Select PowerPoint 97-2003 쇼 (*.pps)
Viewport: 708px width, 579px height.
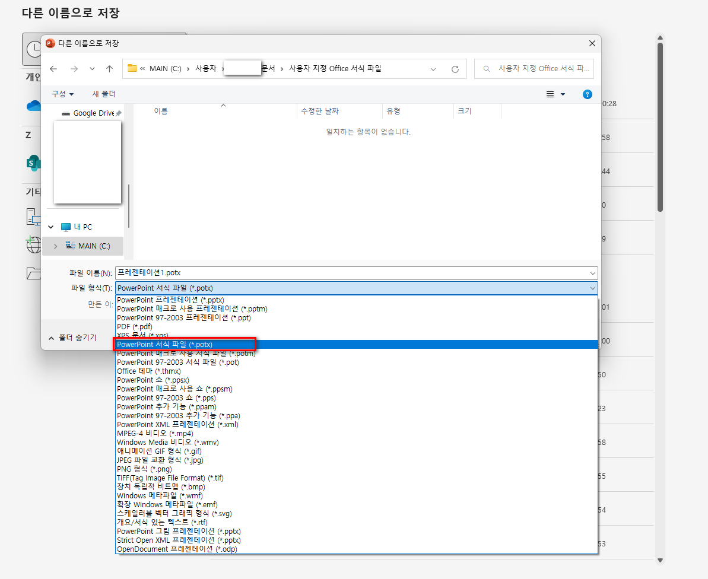point(357,398)
